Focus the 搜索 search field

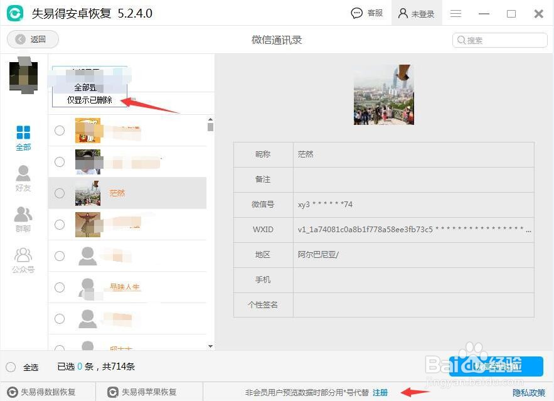[500, 40]
